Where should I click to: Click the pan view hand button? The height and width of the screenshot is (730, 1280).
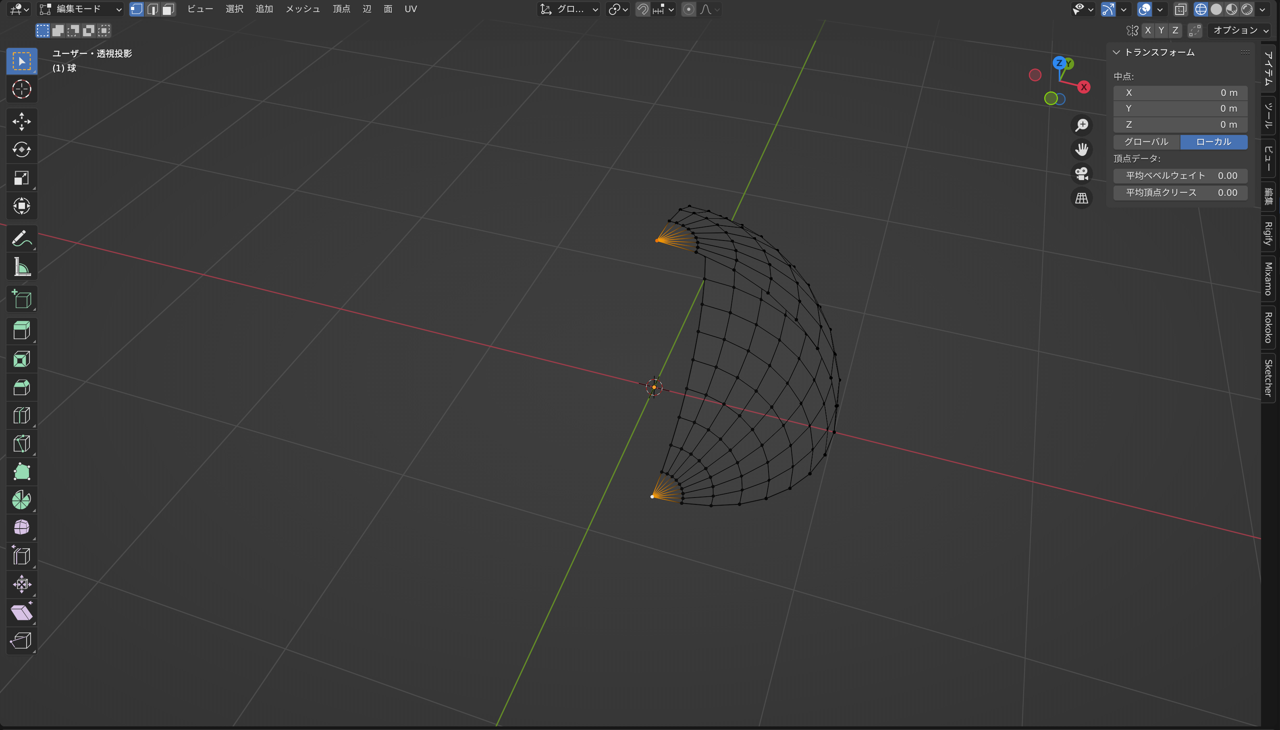pos(1082,149)
